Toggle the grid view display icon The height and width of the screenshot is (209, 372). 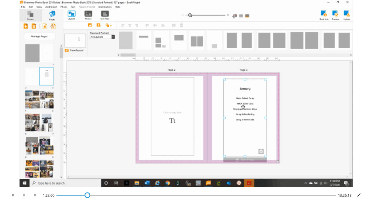[241, 15]
